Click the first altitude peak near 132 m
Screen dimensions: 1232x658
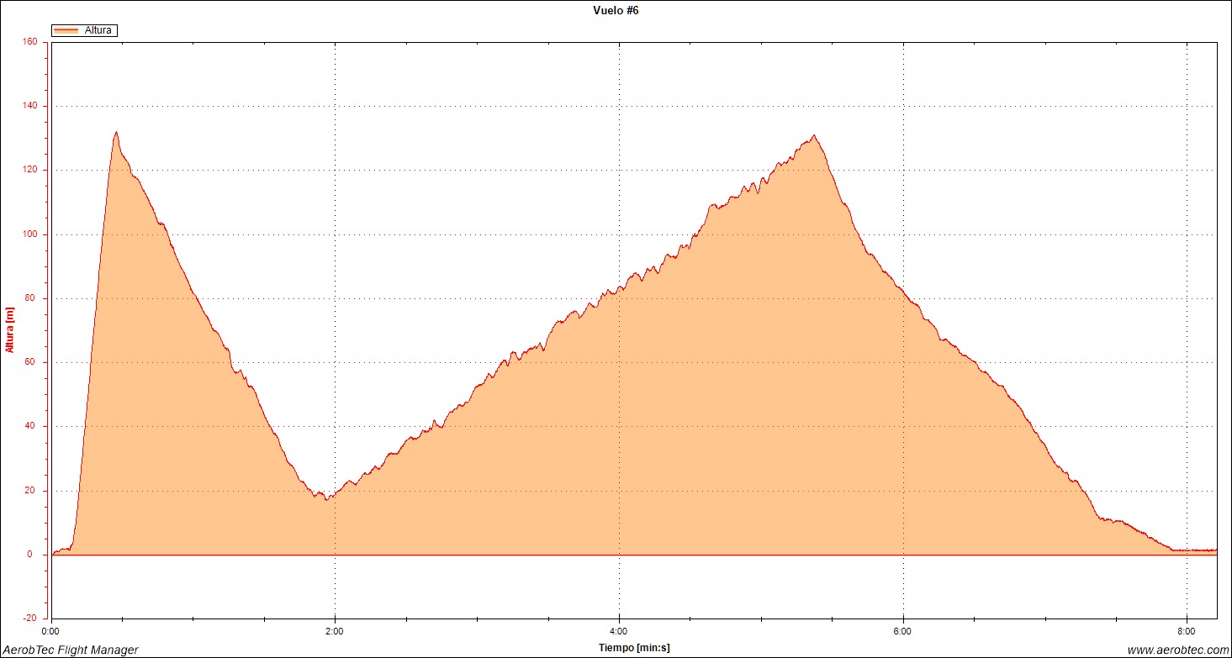tap(116, 132)
